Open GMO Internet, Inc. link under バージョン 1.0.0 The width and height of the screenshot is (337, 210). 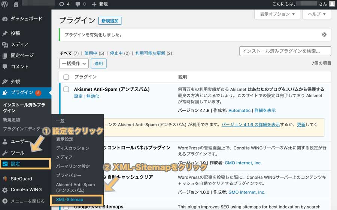point(247,192)
